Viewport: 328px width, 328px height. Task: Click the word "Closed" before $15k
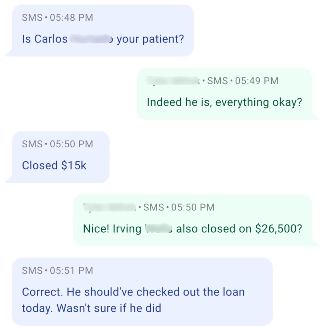(x=40, y=166)
